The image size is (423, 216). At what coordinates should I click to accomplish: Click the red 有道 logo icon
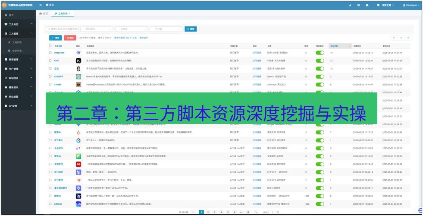78,164
